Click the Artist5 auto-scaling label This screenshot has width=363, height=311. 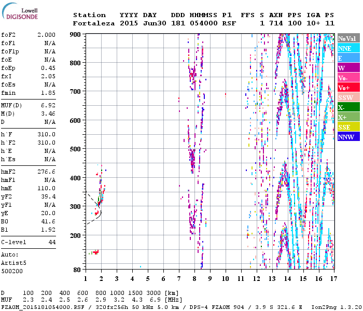click(x=12, y=263)
